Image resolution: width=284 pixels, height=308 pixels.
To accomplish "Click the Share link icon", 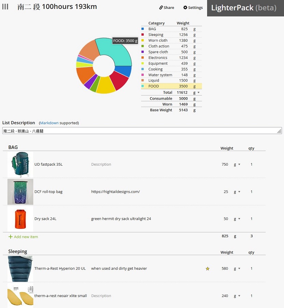I will 161,8.
